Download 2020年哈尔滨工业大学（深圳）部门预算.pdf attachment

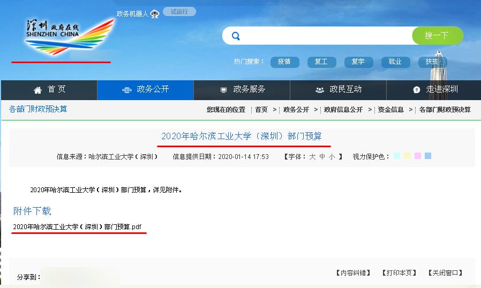[x=77, y=227]
